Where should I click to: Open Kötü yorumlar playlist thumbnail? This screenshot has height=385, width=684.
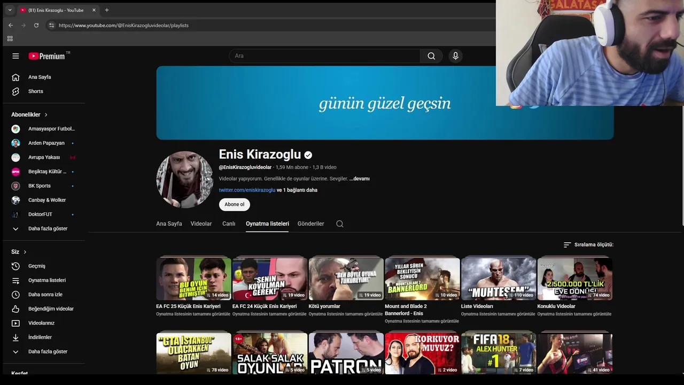click(346, 279)
